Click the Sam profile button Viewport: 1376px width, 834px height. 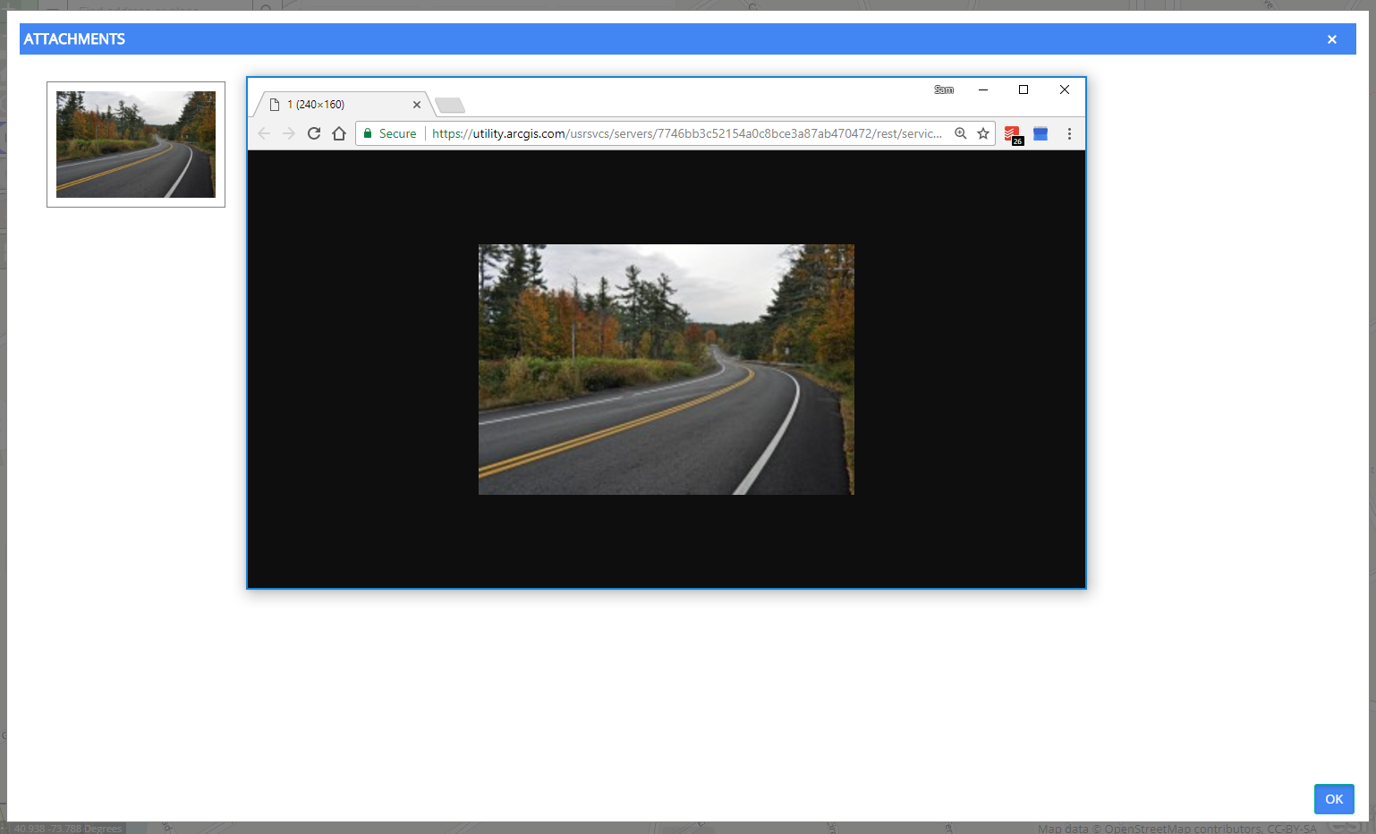click(944, 89)
